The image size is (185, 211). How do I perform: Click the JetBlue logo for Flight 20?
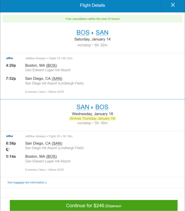click(10, 136)
